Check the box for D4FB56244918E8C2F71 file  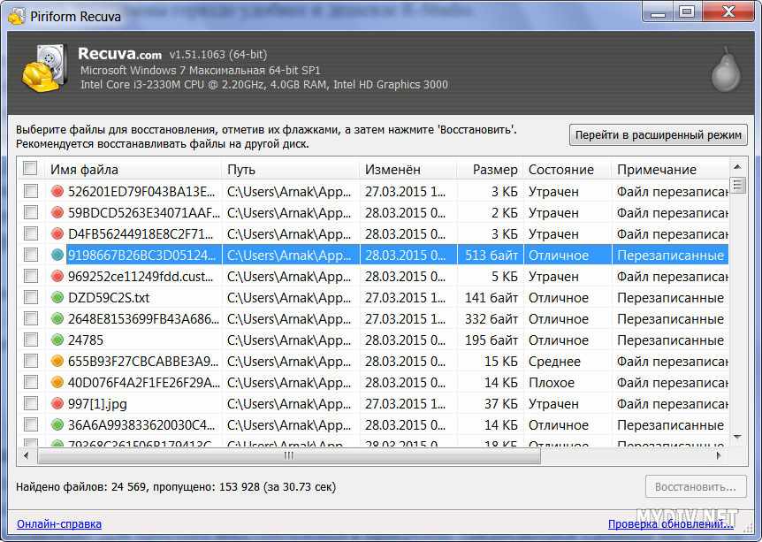pos(31,233)
